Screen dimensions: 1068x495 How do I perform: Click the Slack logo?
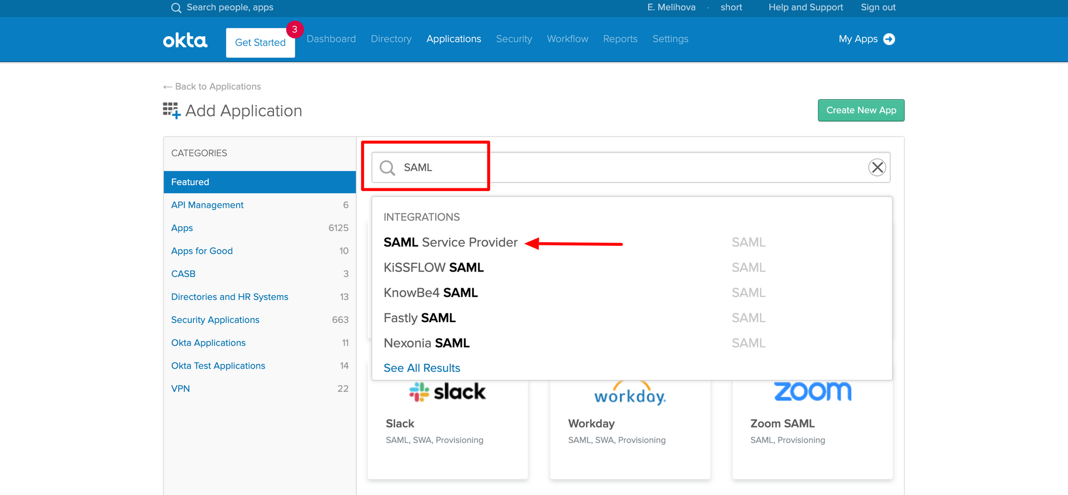(x=447, y=392)
